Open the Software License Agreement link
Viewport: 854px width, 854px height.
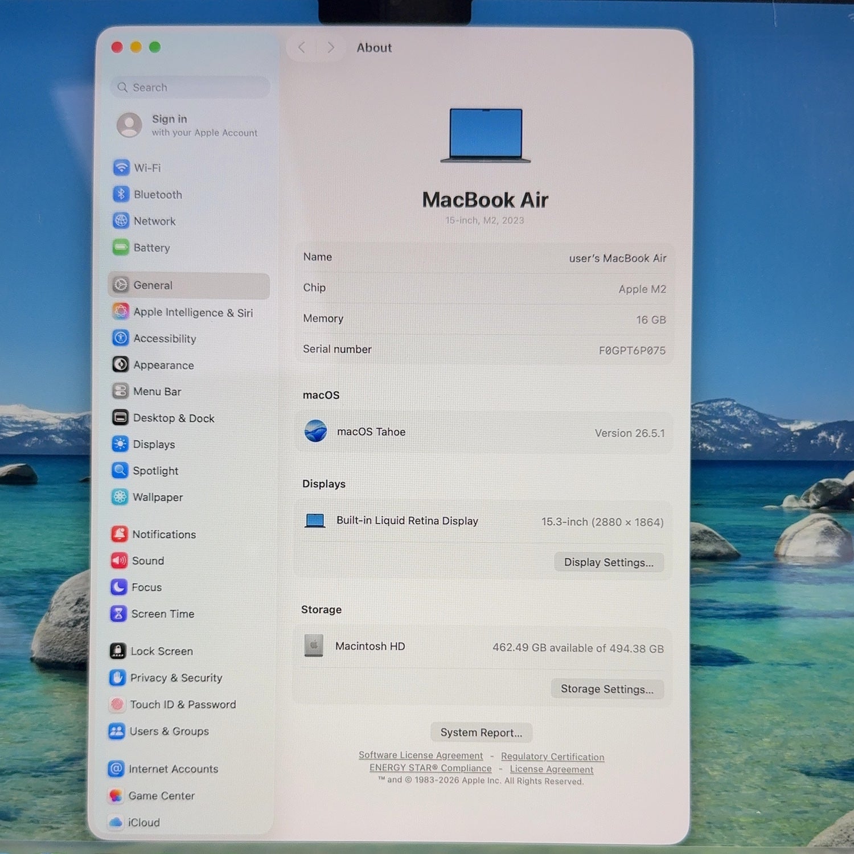pyautogui.click(x=421, y=756)
